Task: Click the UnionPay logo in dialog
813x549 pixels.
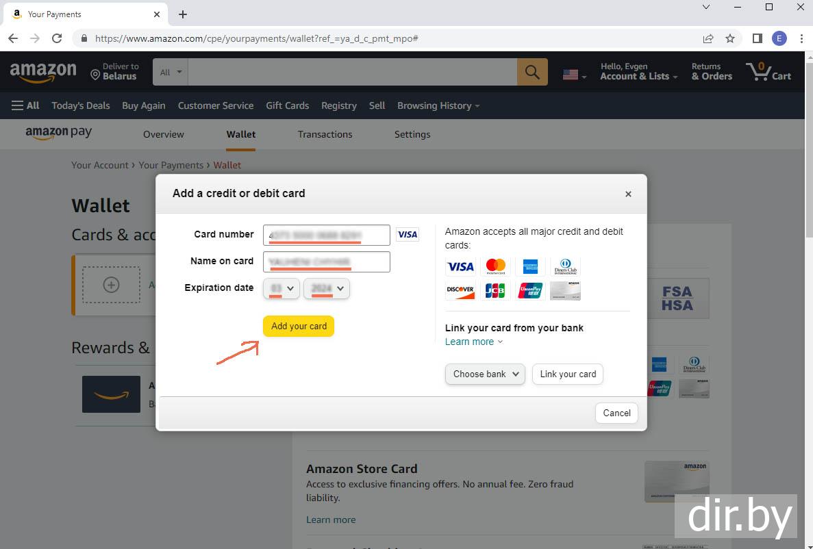Action: pyautogui.click(x=530, y=291)
